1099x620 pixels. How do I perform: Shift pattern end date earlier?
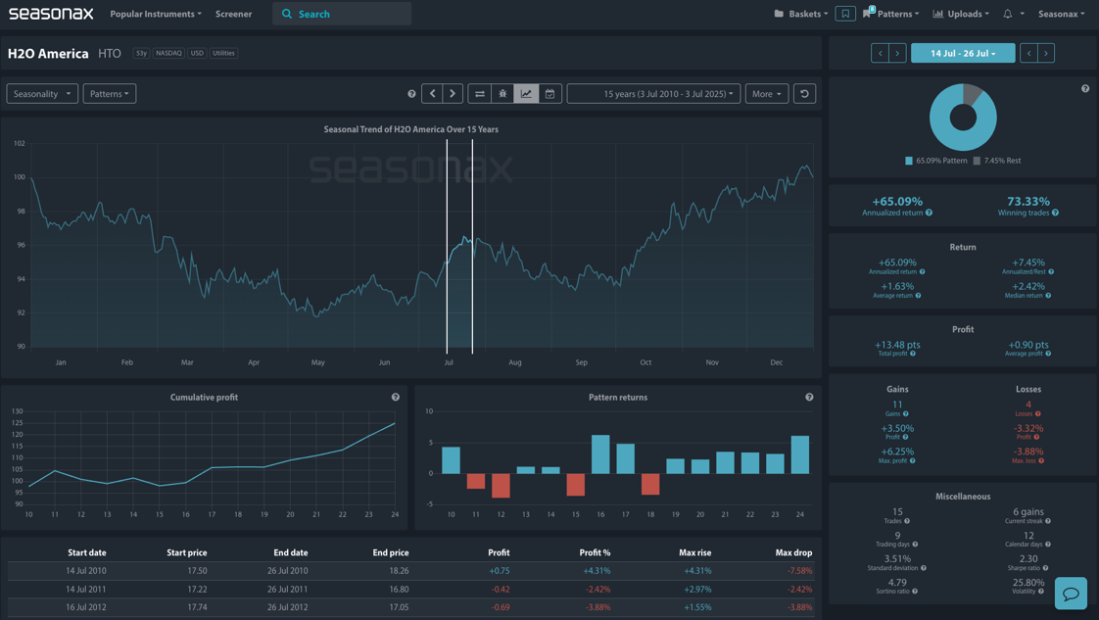click(x=1028, y=53)
